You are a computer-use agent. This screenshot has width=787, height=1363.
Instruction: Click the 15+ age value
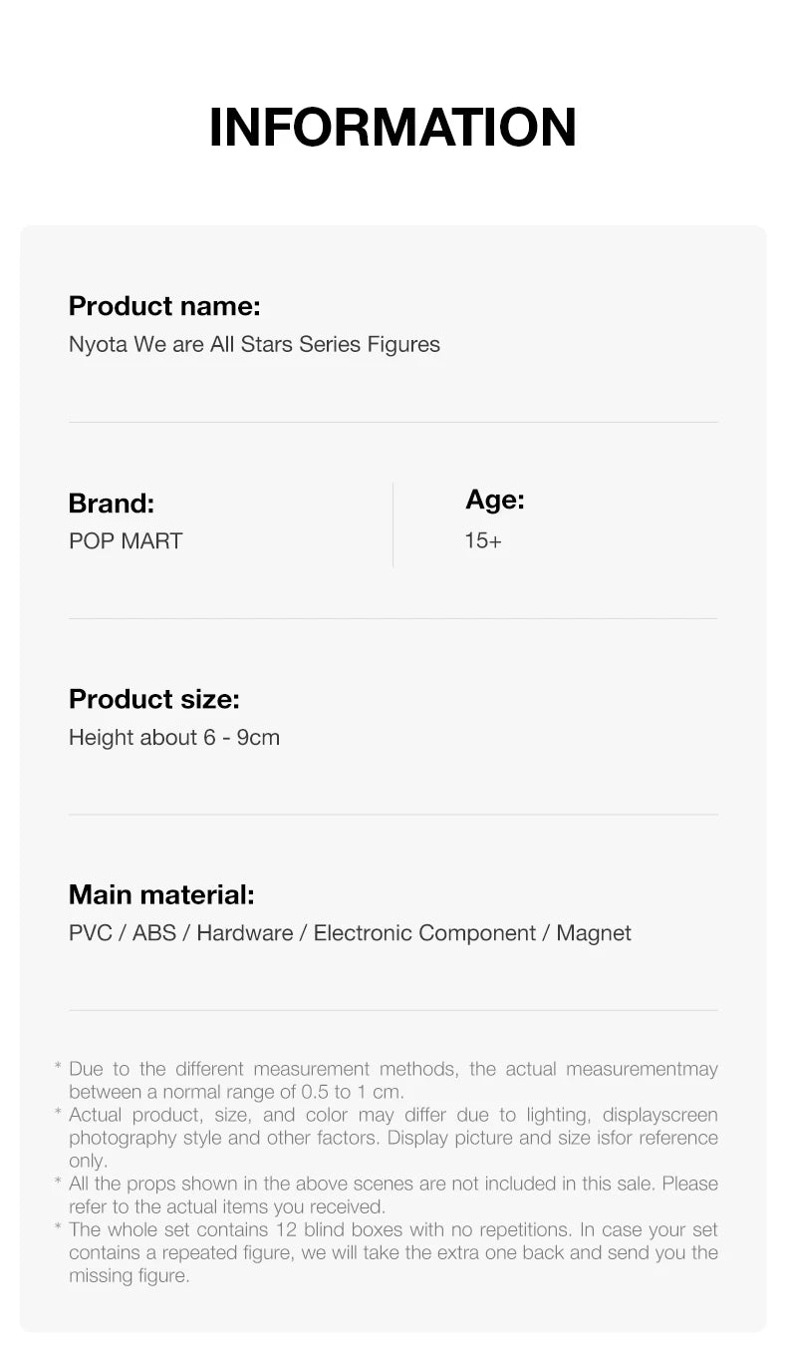(483, 541)
